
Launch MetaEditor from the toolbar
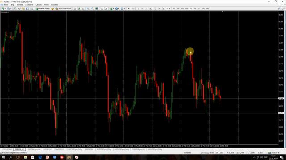(52, 8)
